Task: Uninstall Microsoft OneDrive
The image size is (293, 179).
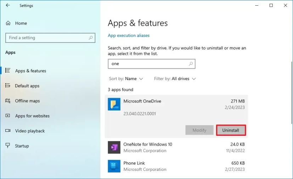Action: tap(231, 130)
